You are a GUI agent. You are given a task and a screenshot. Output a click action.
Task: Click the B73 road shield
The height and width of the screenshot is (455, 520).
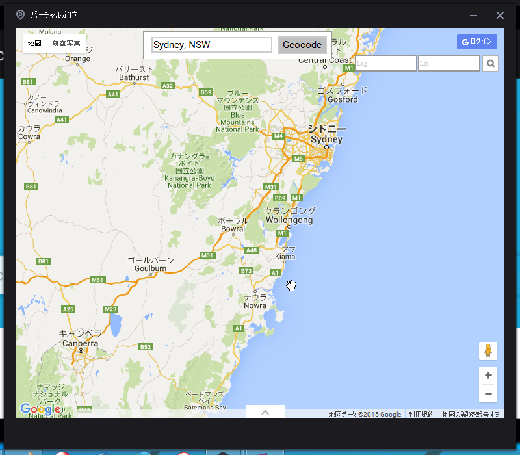coord(246,270)
